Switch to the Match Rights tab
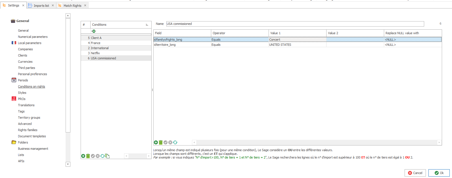 [x=72, y=6]
